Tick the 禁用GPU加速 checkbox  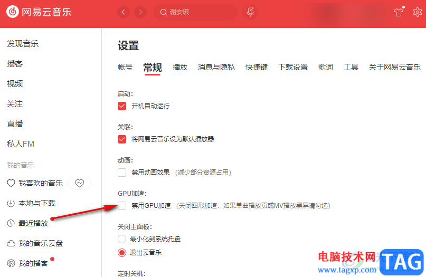(122, 206)
